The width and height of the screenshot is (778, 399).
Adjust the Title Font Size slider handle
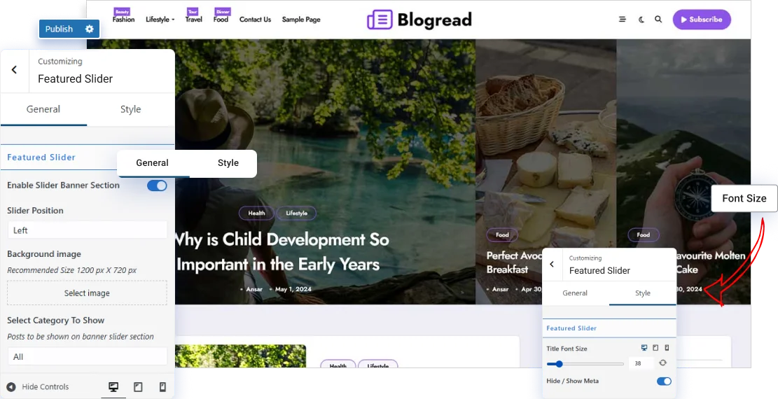tap(560, 364)
